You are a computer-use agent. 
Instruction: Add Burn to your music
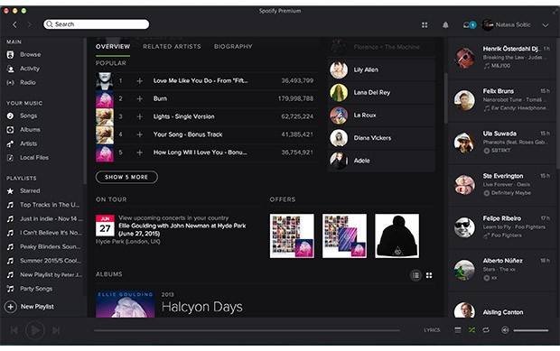click(140, 99)
